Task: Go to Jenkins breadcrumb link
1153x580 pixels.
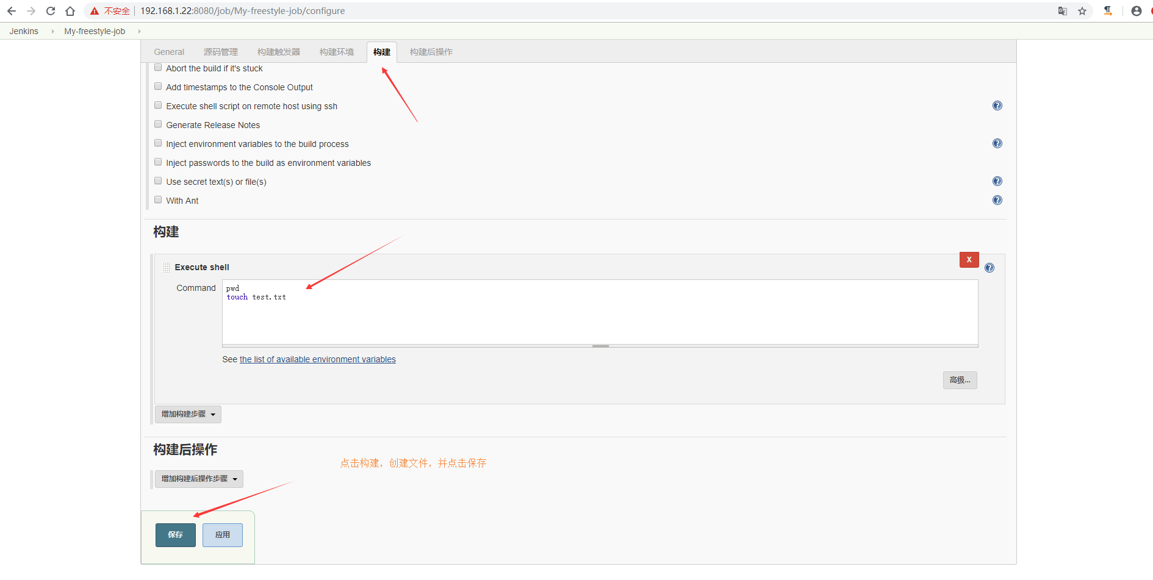Action: 24,31
